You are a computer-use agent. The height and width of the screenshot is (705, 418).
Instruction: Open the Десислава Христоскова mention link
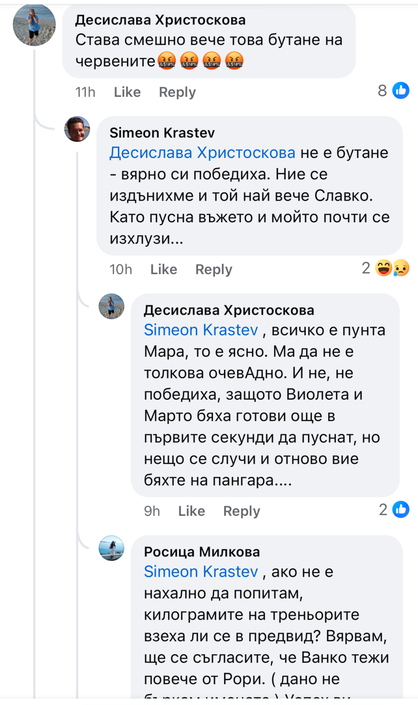pyautogui.click(x=202, y=152)
